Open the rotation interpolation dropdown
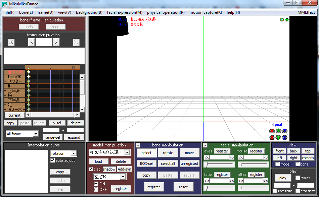Image resolution: width=319 pixels, height=197 pixels. pyautogui.click(x=74, y=153)
